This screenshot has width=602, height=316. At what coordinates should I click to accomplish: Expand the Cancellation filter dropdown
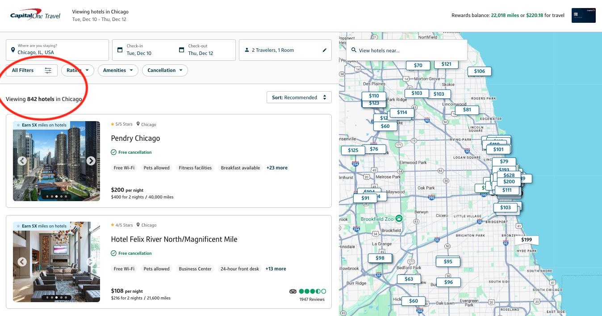[165, 71]
